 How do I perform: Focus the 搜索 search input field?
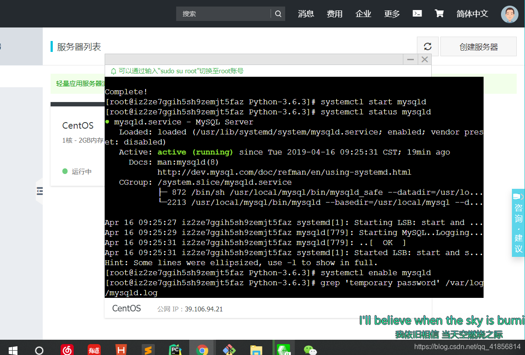pos(223,14)
